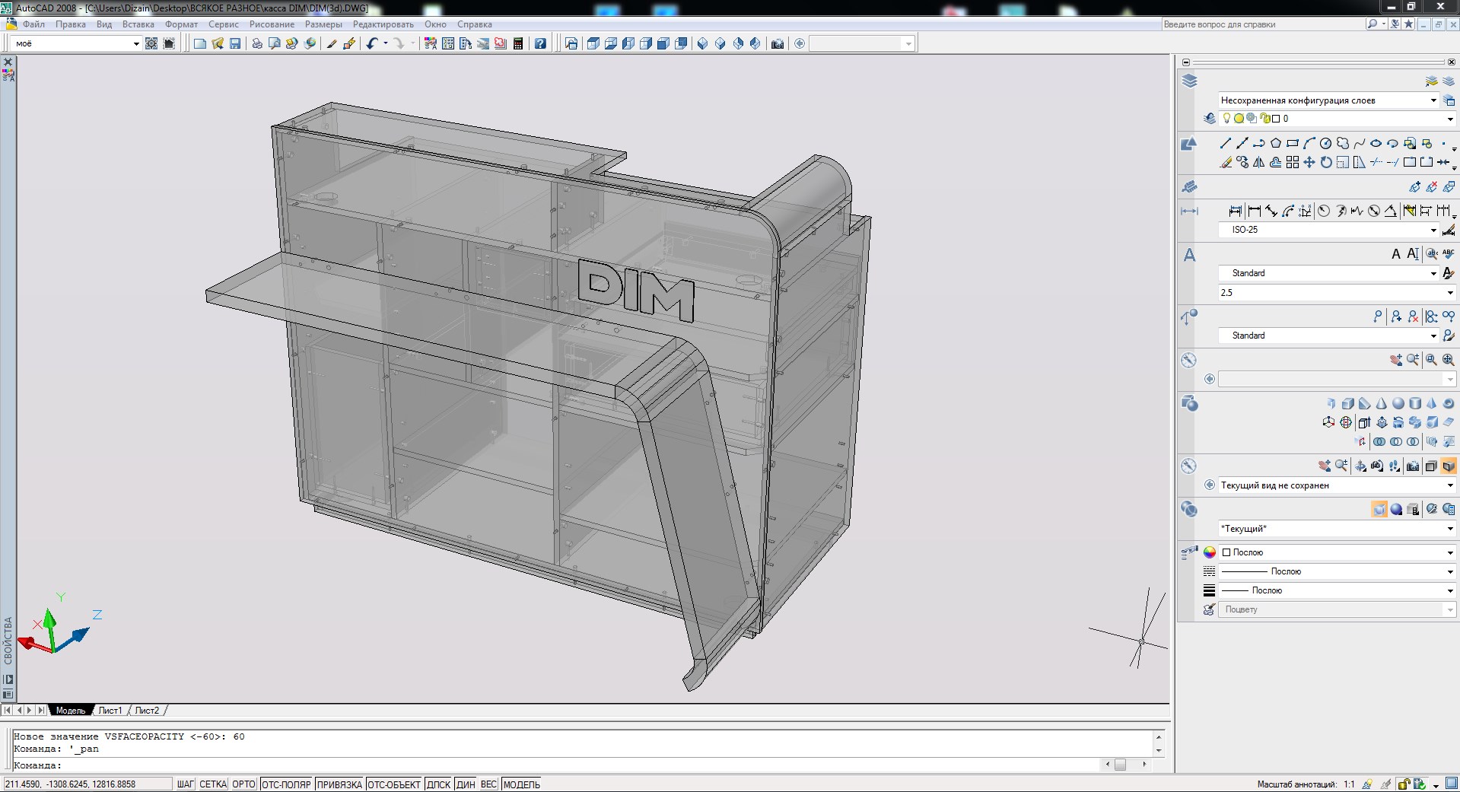
Task: Choose the Rotate tool
Action: [1325, 162]
